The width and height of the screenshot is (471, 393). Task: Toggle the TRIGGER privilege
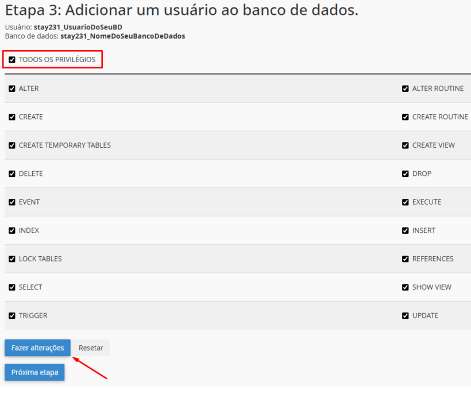coord(12,315)
